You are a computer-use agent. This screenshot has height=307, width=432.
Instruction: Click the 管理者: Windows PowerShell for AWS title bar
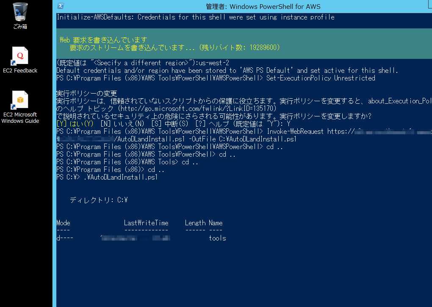(x=263, y=6)
